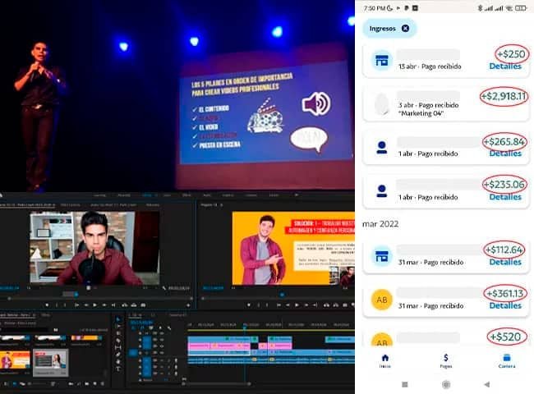Open Detalles for the +$265.84 payment
This screenshot has width=534, height=394.
click(504, 153)
